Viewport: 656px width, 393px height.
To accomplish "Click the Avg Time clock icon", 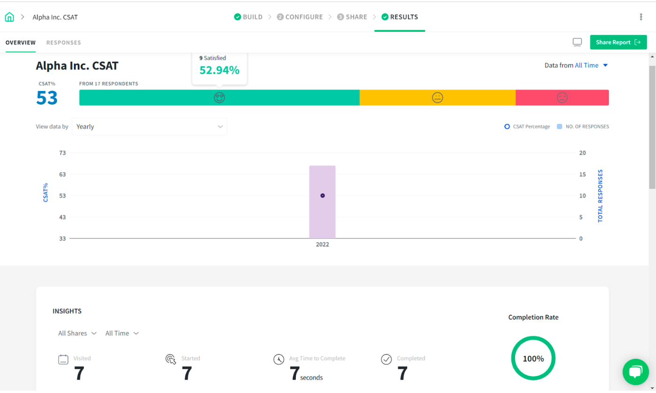I will (x=279, y=359).
